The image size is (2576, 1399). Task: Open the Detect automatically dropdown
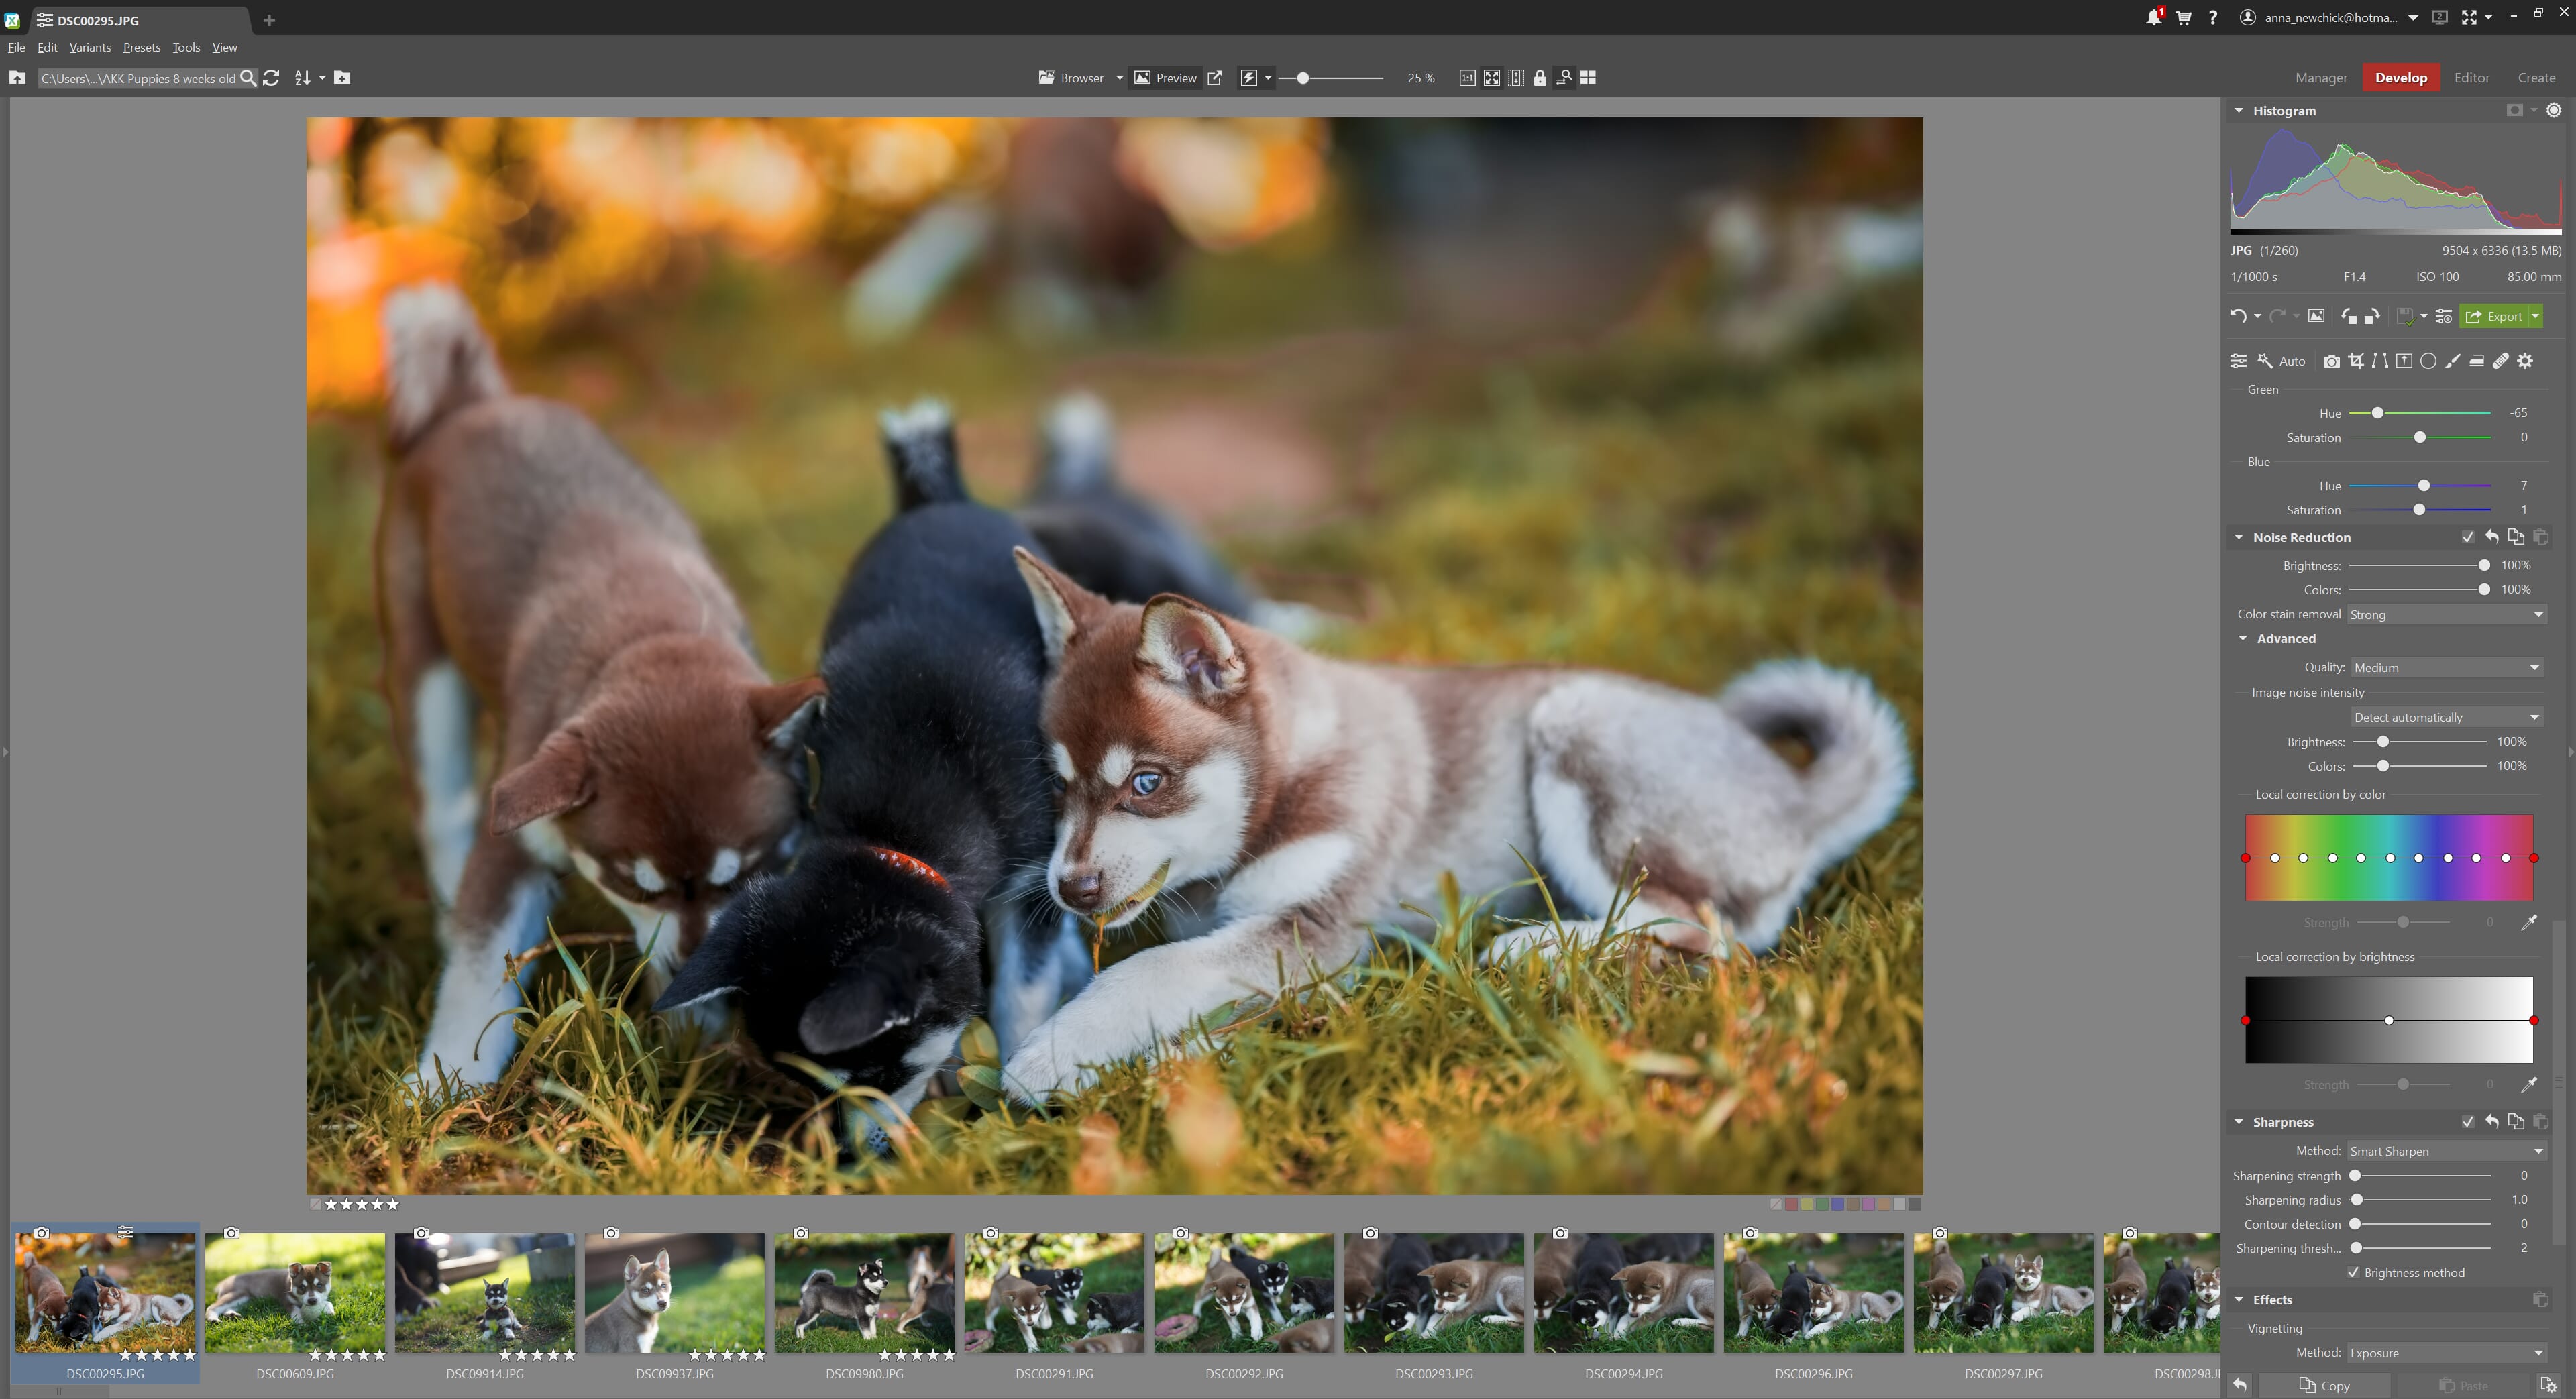click(x=2446, y=717)
